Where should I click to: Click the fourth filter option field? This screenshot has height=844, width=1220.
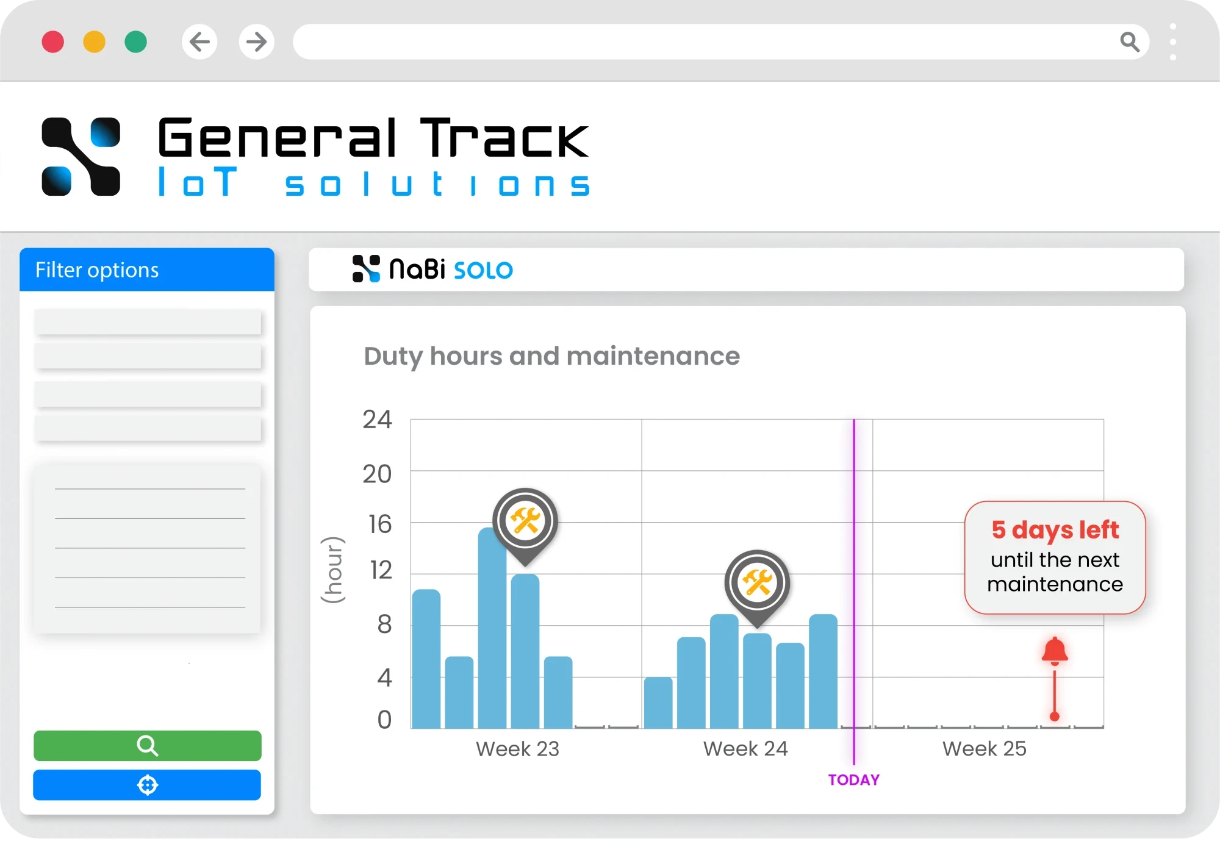(x=148, y=429)
